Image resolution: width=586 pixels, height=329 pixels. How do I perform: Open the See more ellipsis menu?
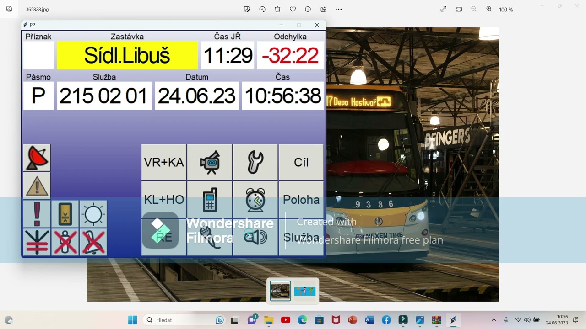point(338,9)
